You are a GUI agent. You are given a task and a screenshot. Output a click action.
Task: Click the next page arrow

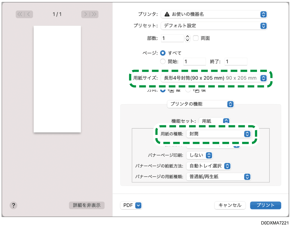pyautogui.click(x=86, y=14)
